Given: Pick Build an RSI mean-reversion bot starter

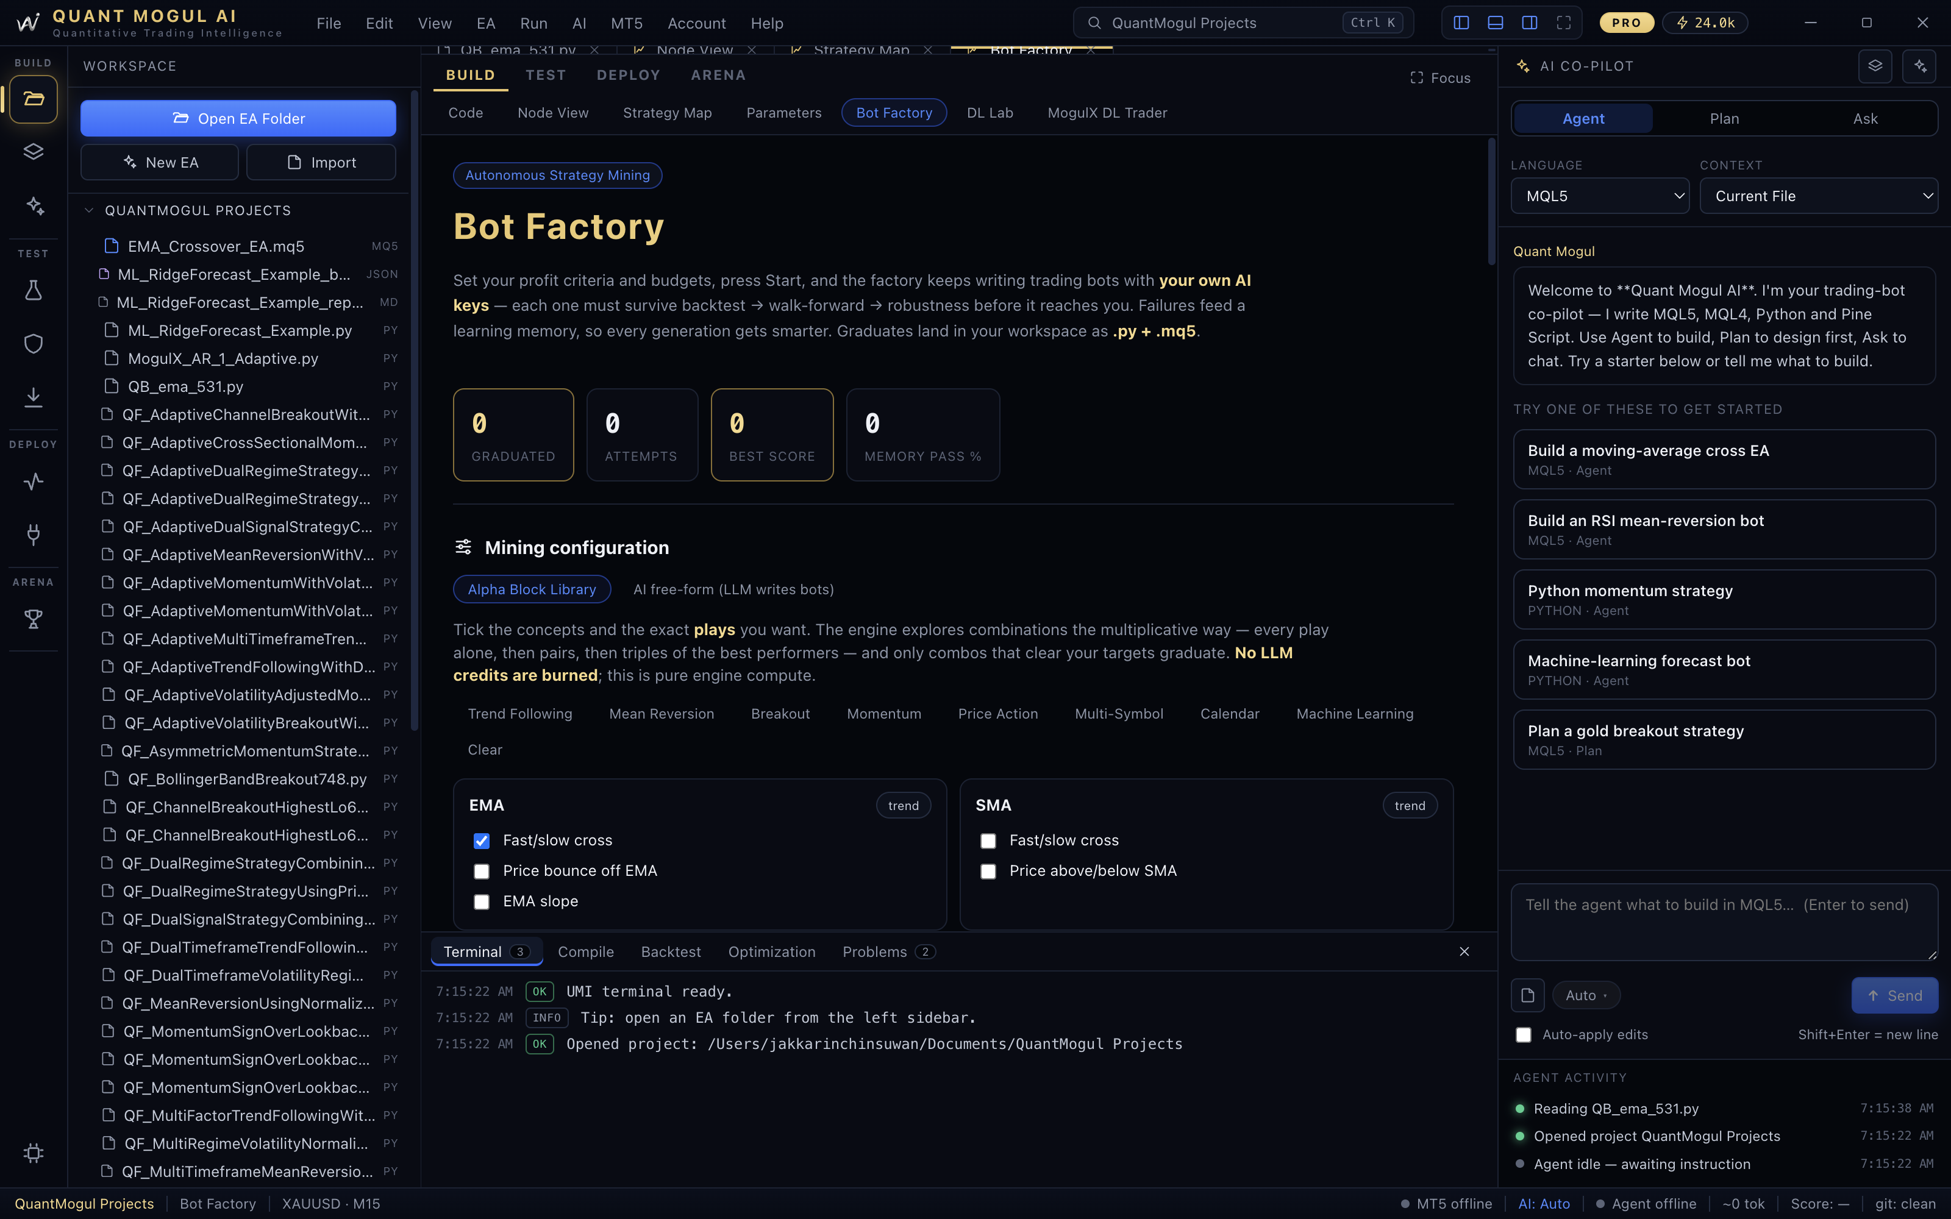Looking at the screenshot, I should (x=1724, y=530).
